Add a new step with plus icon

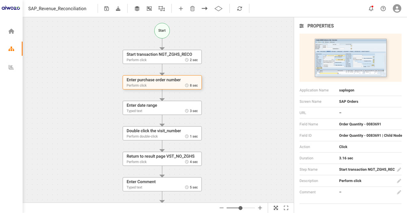[x=181, y=9]
